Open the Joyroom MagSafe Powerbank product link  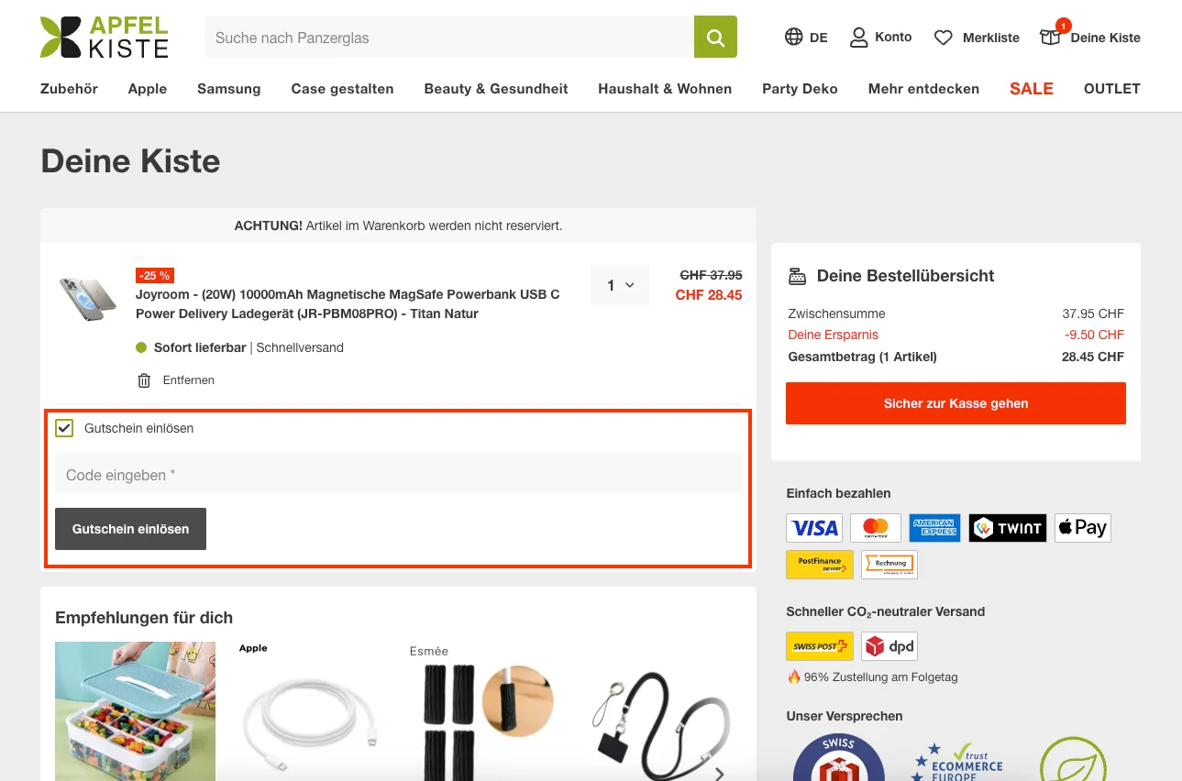[x=347, y=304]
